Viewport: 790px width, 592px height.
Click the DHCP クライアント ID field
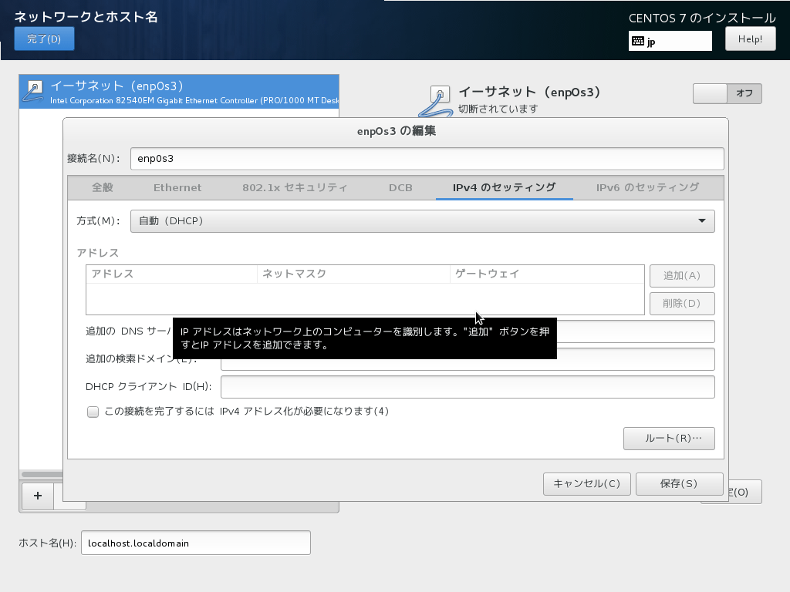pos(467,386)
